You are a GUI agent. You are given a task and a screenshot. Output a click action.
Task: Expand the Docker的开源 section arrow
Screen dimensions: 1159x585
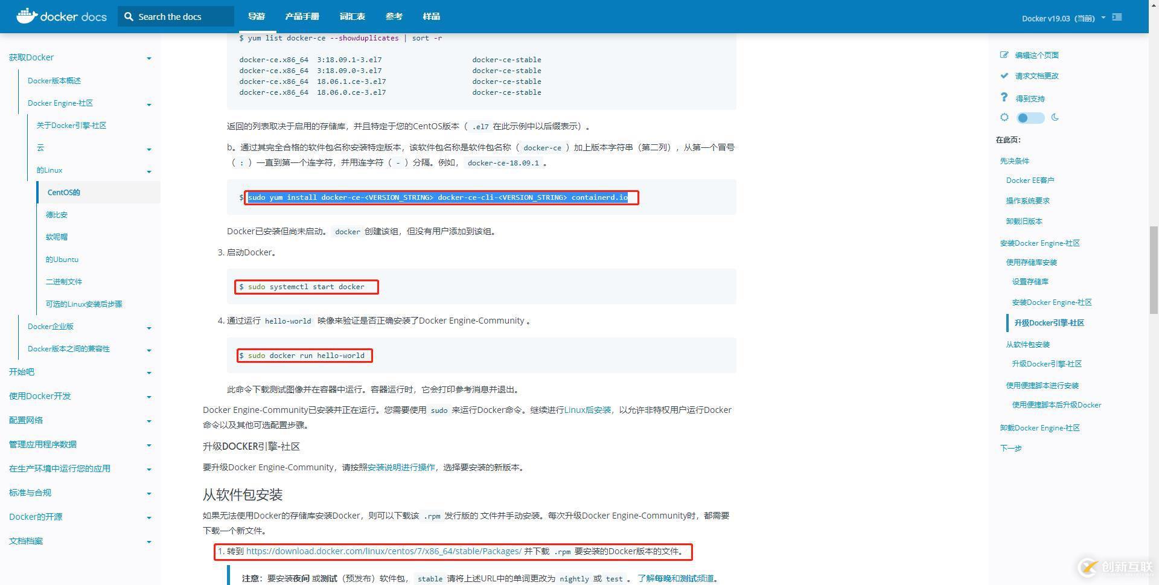149,518
